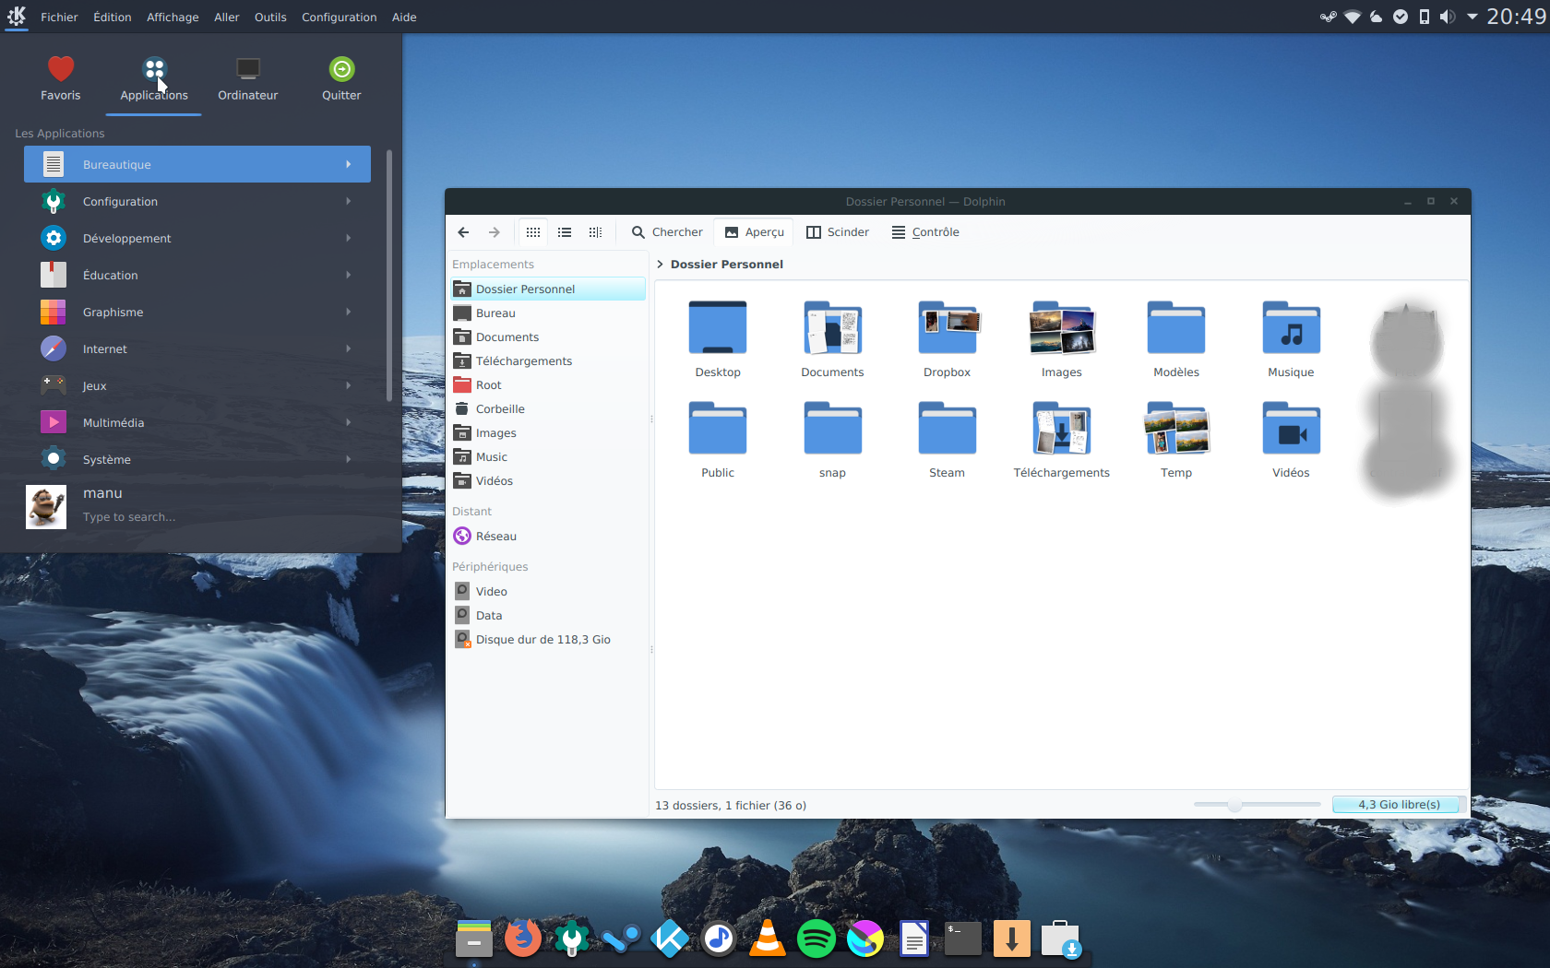Viewport: 1550px width, 968px height.
Task: Click the Type to search field
Action: coord(129,517)
